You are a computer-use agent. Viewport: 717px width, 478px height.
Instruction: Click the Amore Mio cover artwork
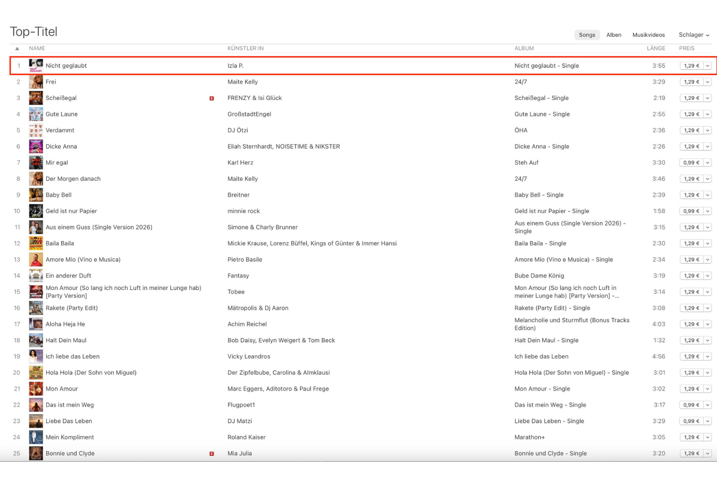click(x=36, y=260)
